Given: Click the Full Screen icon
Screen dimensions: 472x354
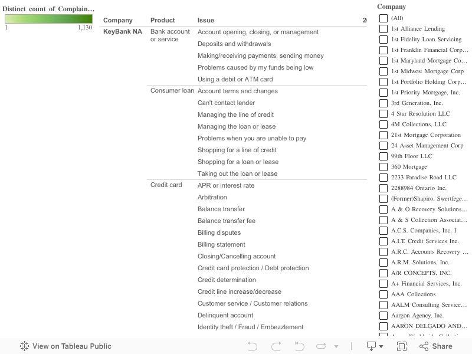Looking at the screenshot, I should click(x=402, y=346).
